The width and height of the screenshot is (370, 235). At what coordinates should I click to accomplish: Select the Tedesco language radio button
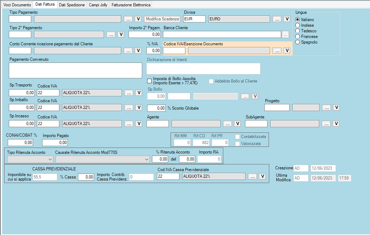pos(298,31)
